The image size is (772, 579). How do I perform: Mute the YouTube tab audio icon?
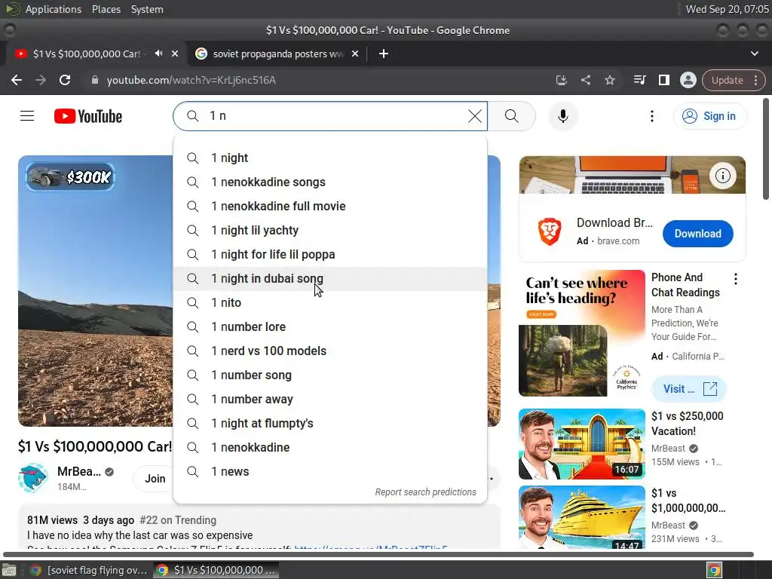(158, 54)
